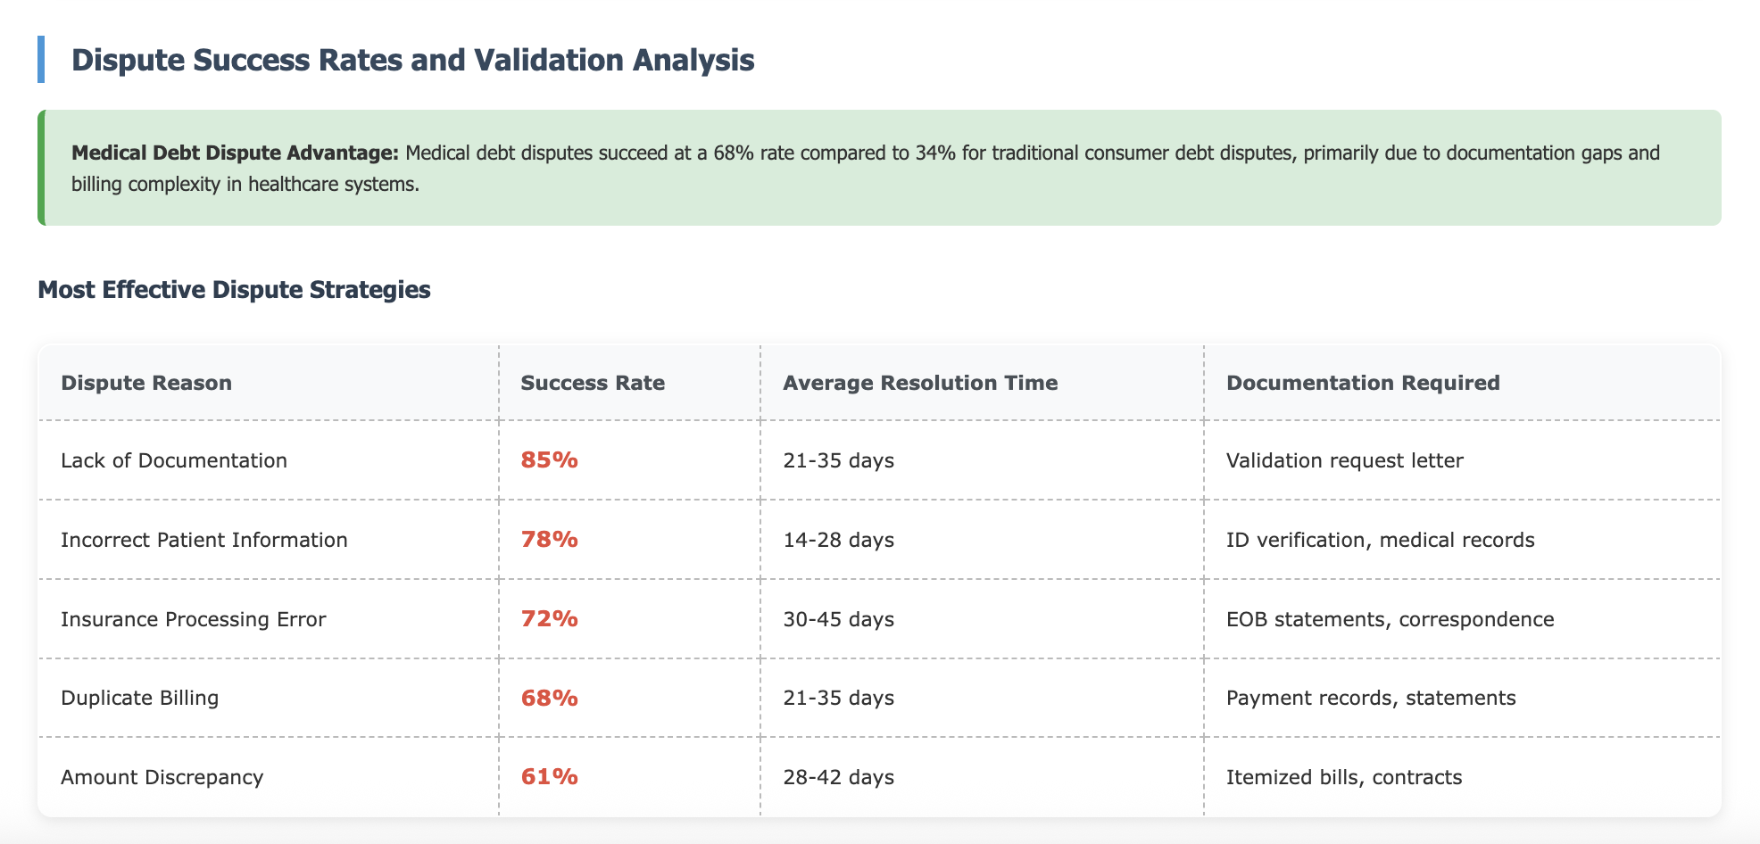The image size is (1760, 844).
Task: Click the Documentation Required column header
Action: pyautogui.click(x=1462, y=383)
